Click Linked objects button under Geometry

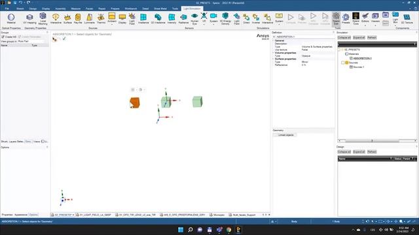(285, 135)
